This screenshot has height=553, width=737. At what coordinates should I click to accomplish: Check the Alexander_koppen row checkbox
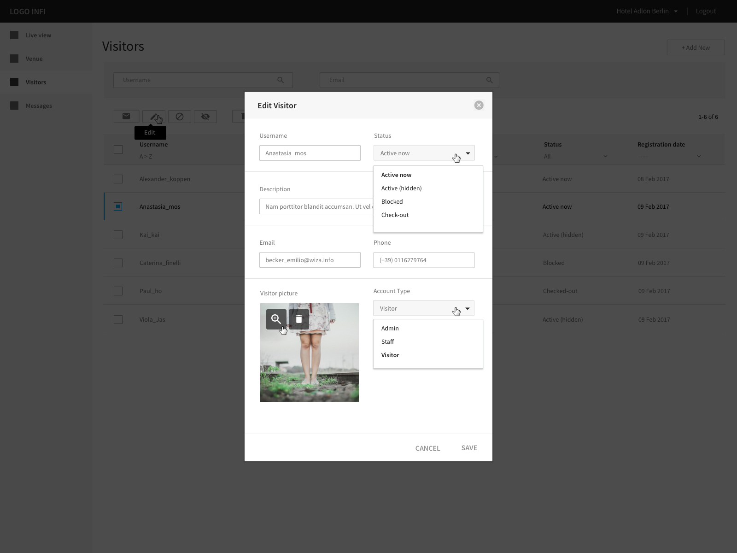pyautogui.click(x=118, y=179)
